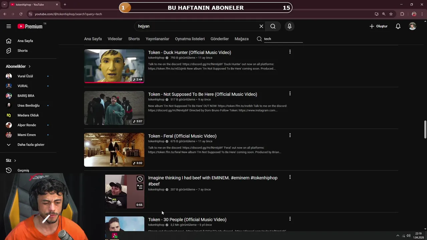Viewport: 427px width, 240px height.
Task: Switch to Oynatma listeleri tab
Action: [190, 39]
